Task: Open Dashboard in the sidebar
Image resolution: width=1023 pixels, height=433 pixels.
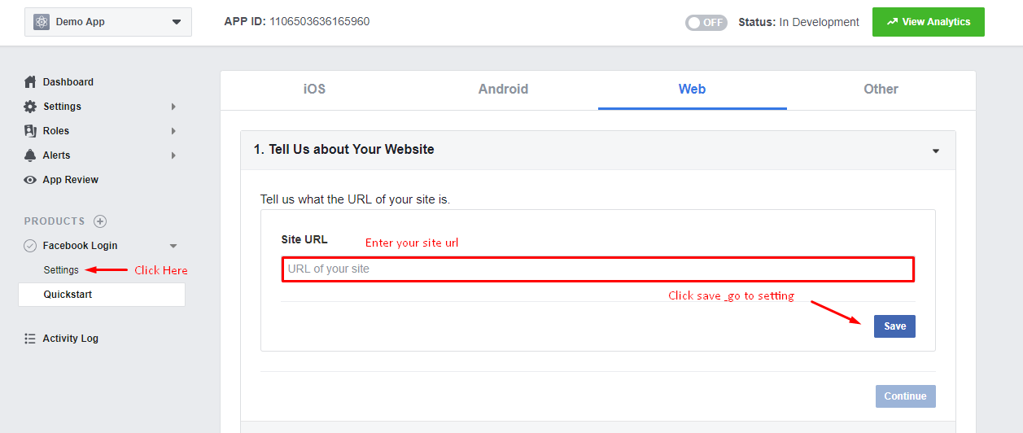Action: (68, 82)
